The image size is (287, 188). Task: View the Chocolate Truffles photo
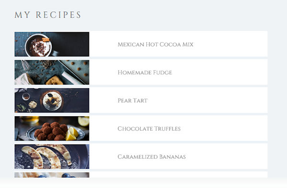(52, 129)
